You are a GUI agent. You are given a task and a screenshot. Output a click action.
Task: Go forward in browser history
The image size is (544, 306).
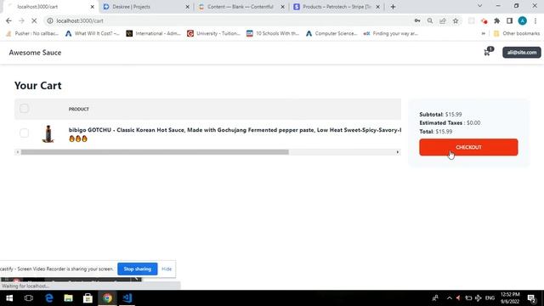click(x=21, y=20)
